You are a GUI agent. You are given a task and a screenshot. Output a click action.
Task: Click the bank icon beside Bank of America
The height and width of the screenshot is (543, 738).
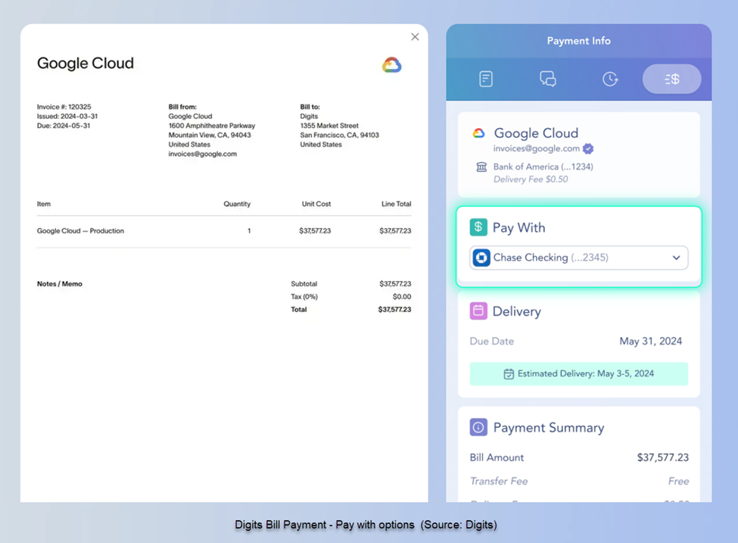pyautogui.click(x=481, y=167)
